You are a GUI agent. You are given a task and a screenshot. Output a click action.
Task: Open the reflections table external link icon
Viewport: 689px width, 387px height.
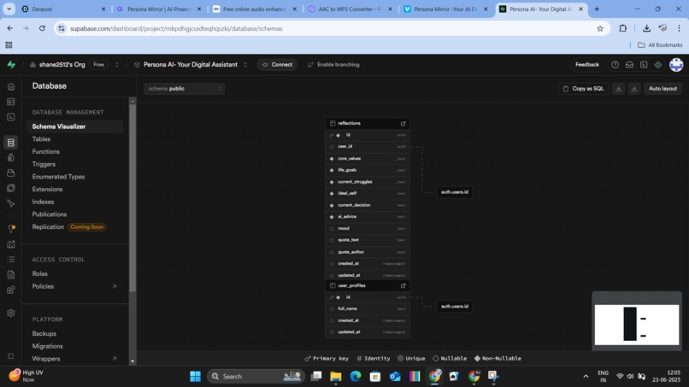[403, 123]
